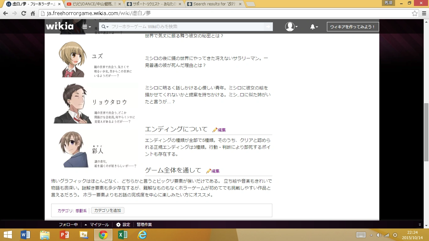Image resolution: width=429 pixels, height=241 pixels.
Task: Open the 感動系 category link
Action: coord(81,211)
